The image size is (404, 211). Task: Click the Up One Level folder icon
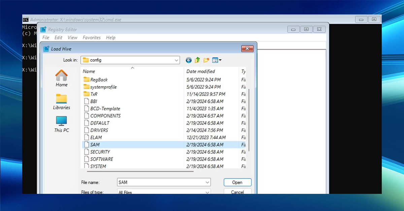197,60
